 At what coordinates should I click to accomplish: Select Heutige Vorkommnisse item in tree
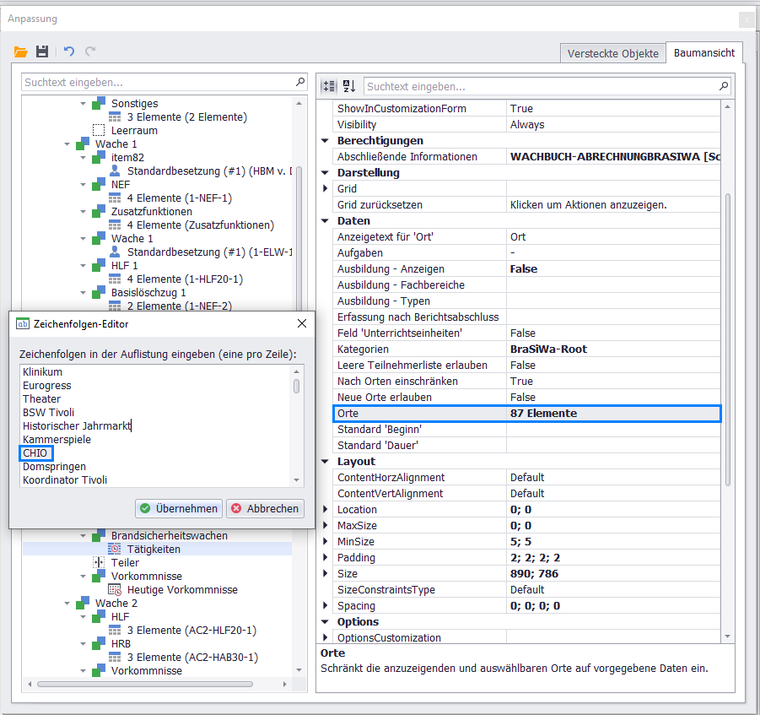[182, 590]
